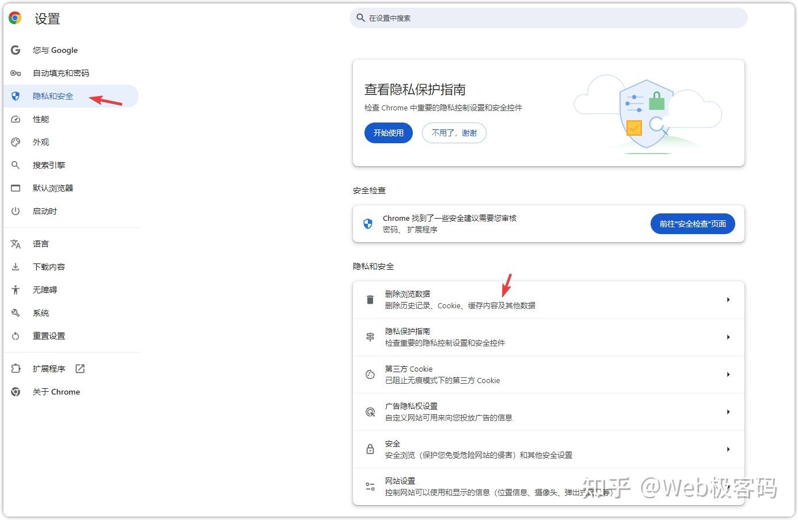This screenshot has width=798, height=520.
Task: Click the accessibility figure icon for 无障碍
Action: [16, 290]
